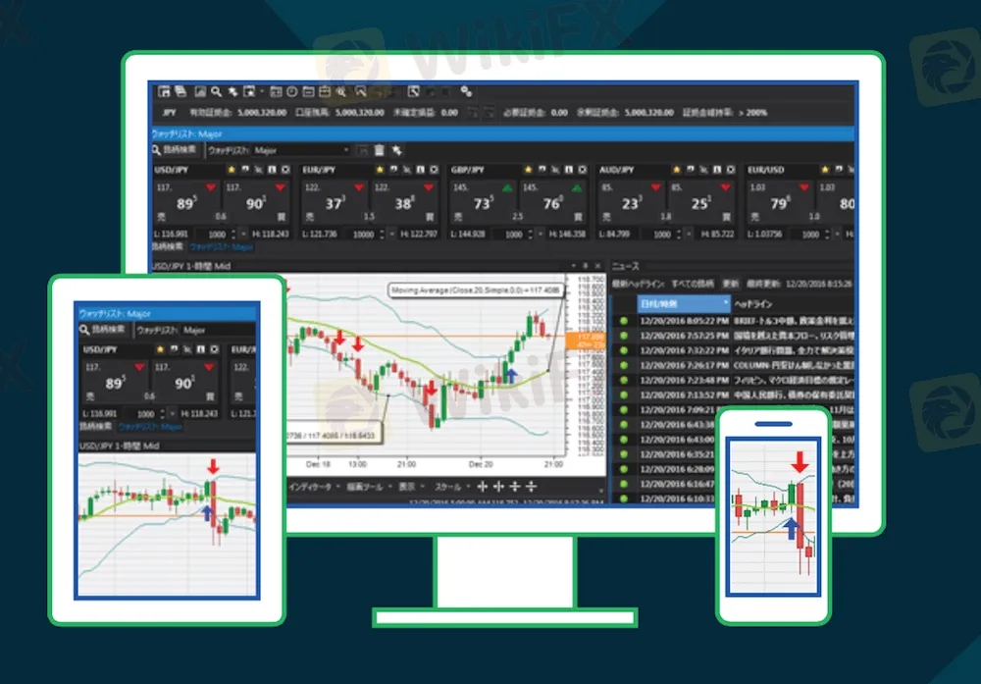The image size is (981, 684).
Task: Expand the スケール dropdown below chart
Action: (448, 486)
